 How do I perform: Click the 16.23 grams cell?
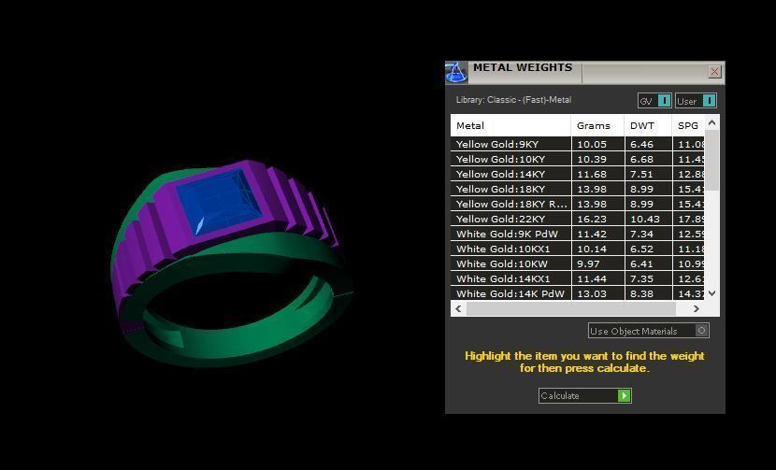[597, 219]
